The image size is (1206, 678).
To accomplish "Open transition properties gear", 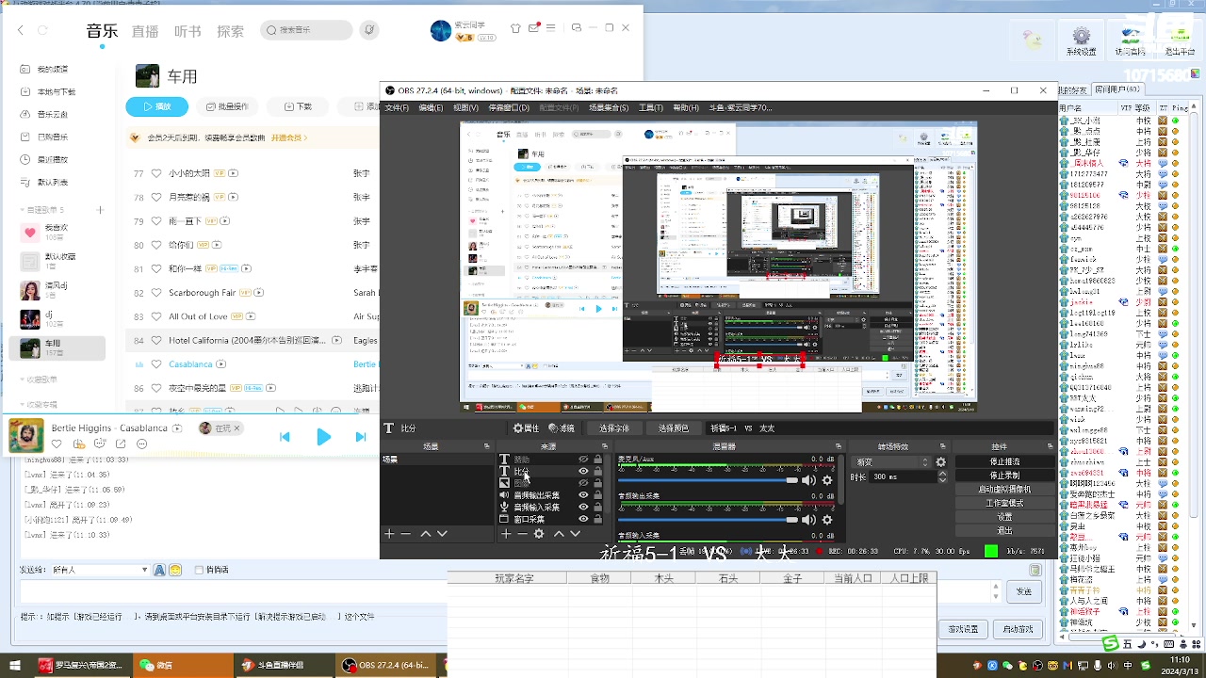I will (940, 461).
